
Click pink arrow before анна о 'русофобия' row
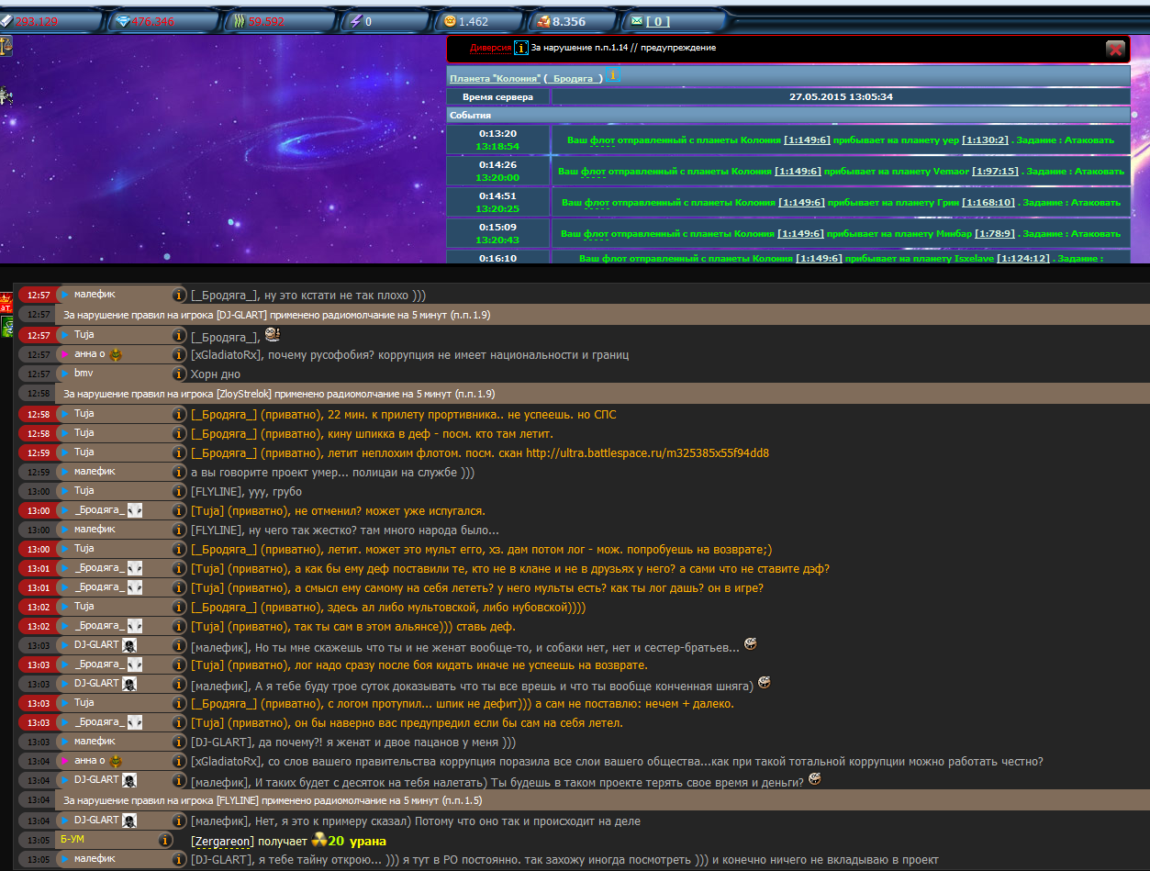(x=65, y=354)
